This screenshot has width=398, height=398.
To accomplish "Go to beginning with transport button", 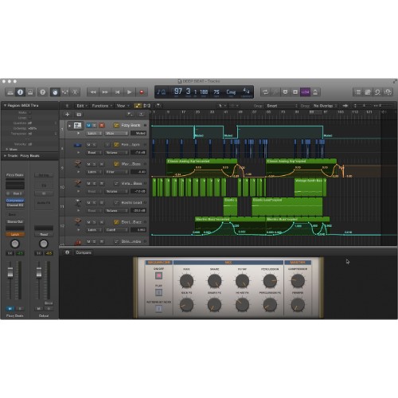I will (x=117, y=92).
